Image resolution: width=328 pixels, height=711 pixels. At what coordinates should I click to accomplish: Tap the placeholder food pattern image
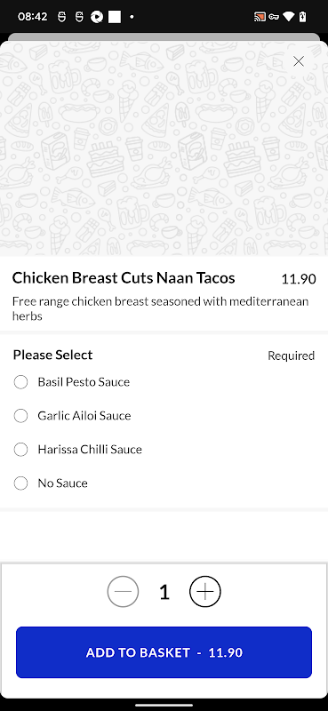[164, 148]
